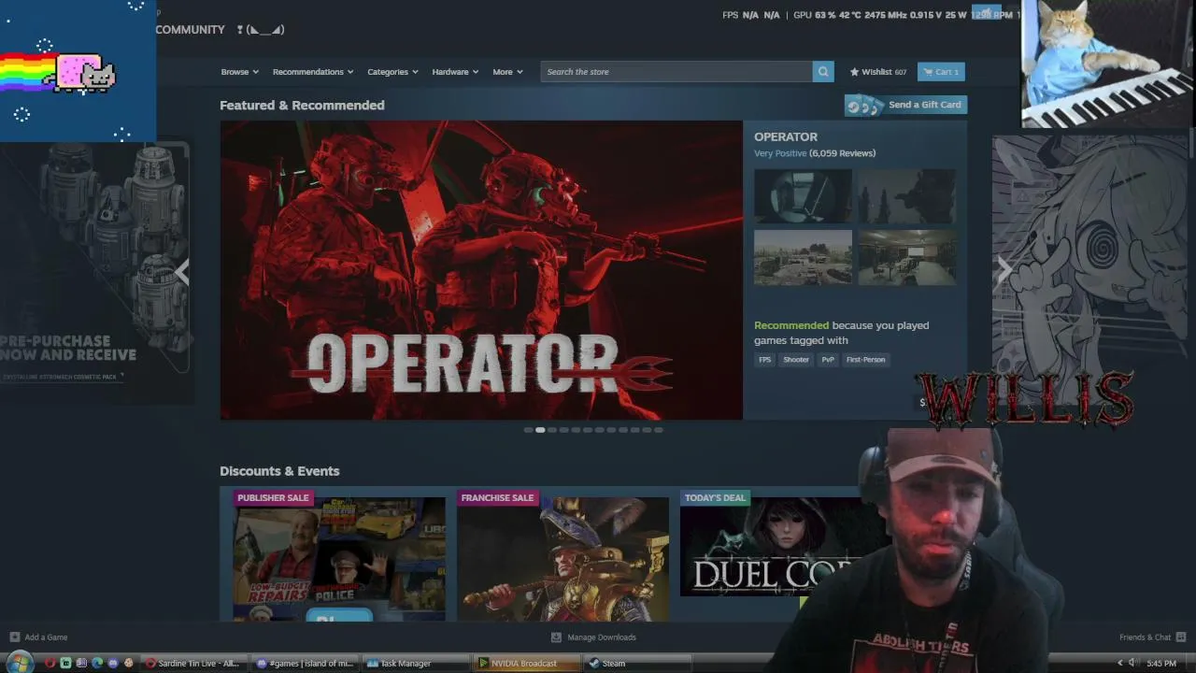Open the COMMUNITY tab in Steam header

tap(190, 30)
